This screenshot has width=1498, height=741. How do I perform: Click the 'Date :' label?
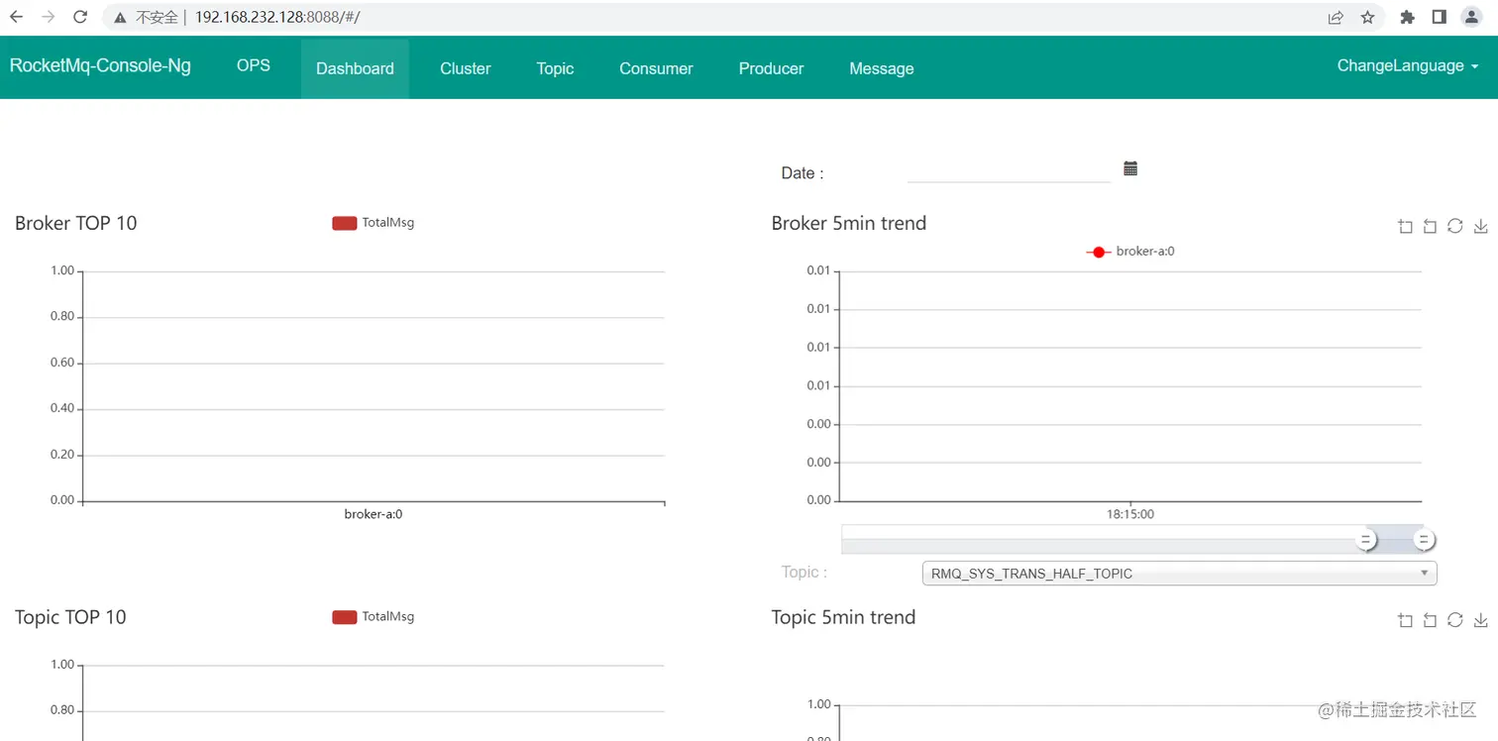(x=802, y=173)
